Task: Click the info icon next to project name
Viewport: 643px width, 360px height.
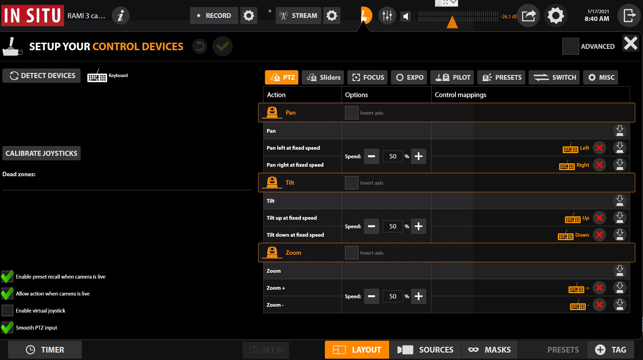Action: [x=120, y=16]
